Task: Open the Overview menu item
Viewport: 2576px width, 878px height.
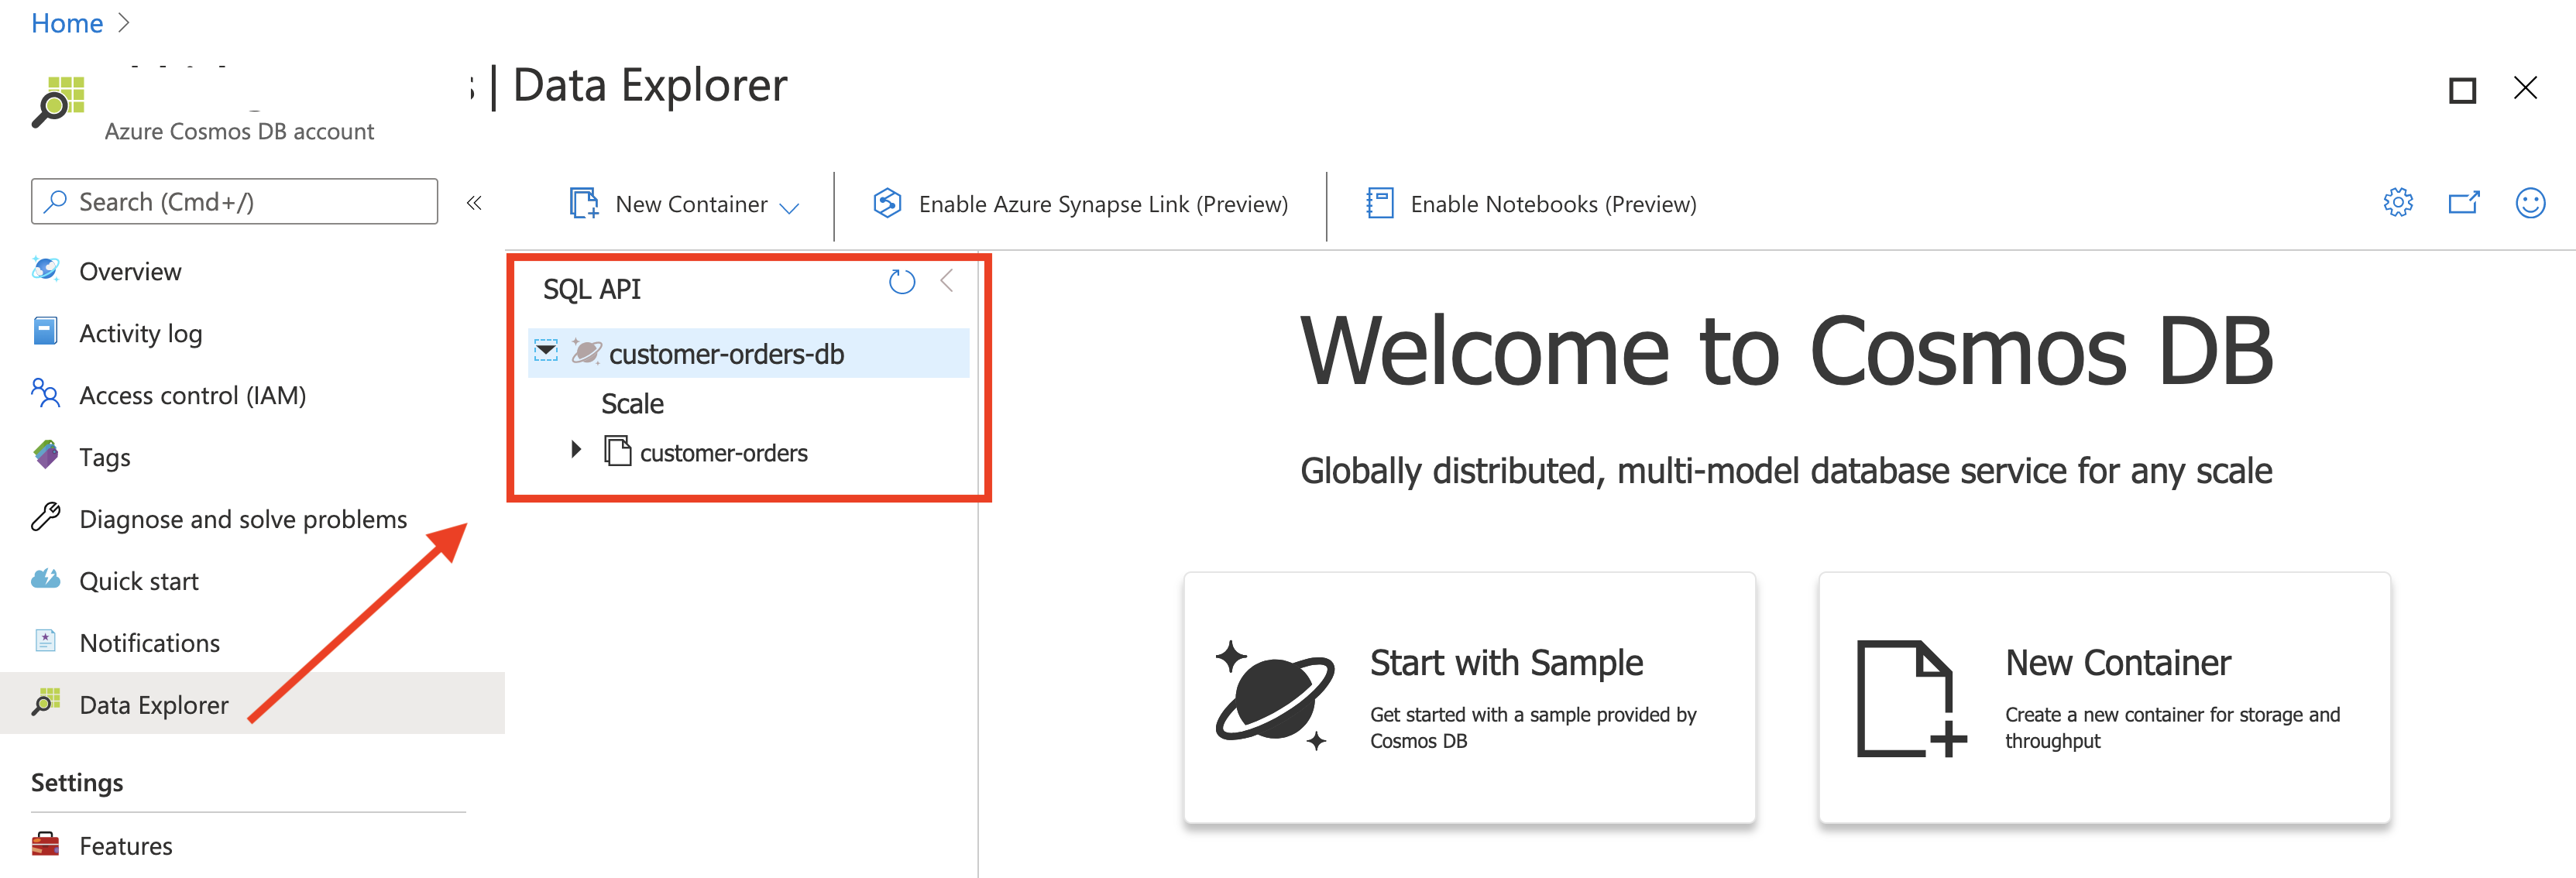Action: pos(130,271)
